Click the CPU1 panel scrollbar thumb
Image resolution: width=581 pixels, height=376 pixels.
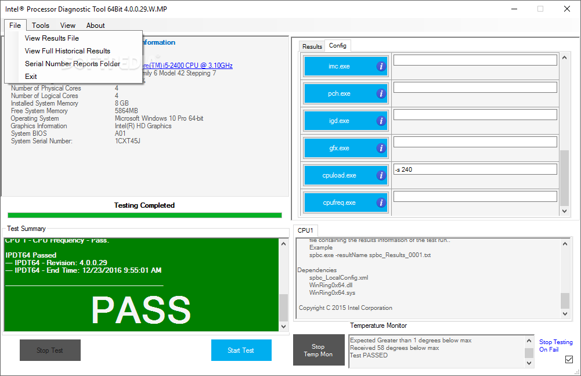tap(565, 301)
